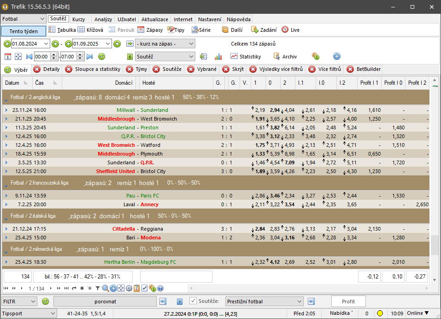Open the gear settings icon in the grid navigator

[129, 288]
